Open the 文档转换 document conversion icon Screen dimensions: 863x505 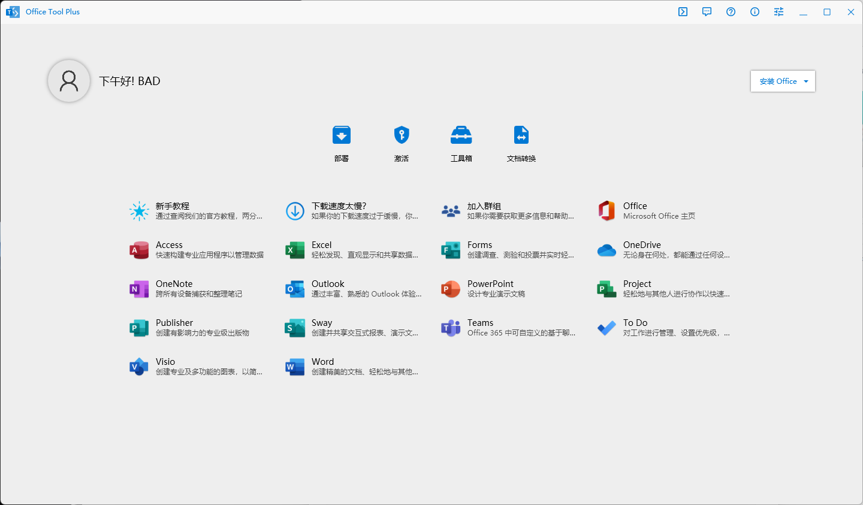521,135
